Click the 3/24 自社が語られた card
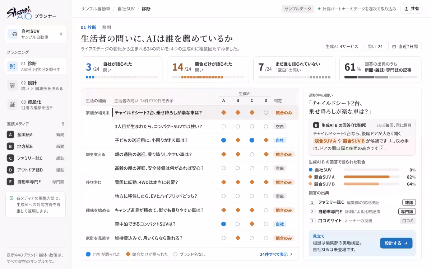The image size is (431, 269). [x=122, y=70]
